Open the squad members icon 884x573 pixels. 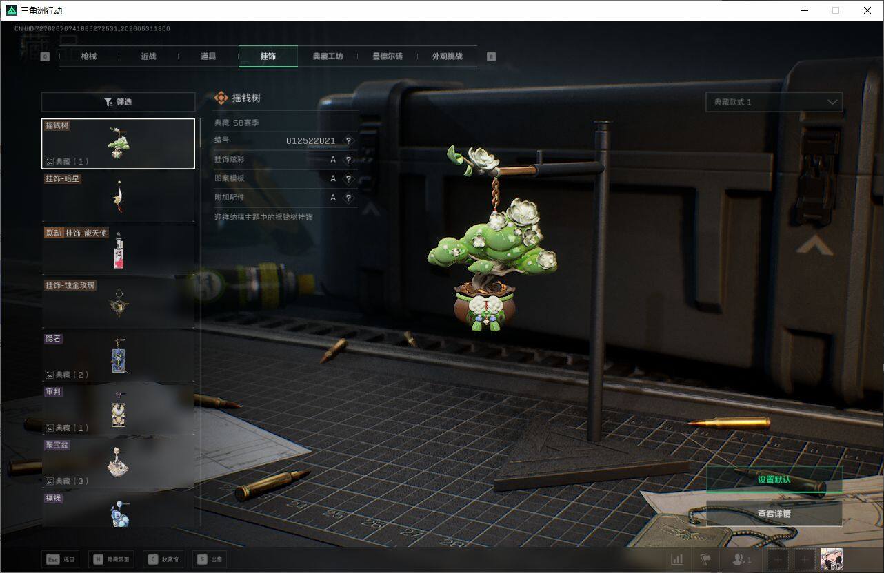(x=741, y=560)
